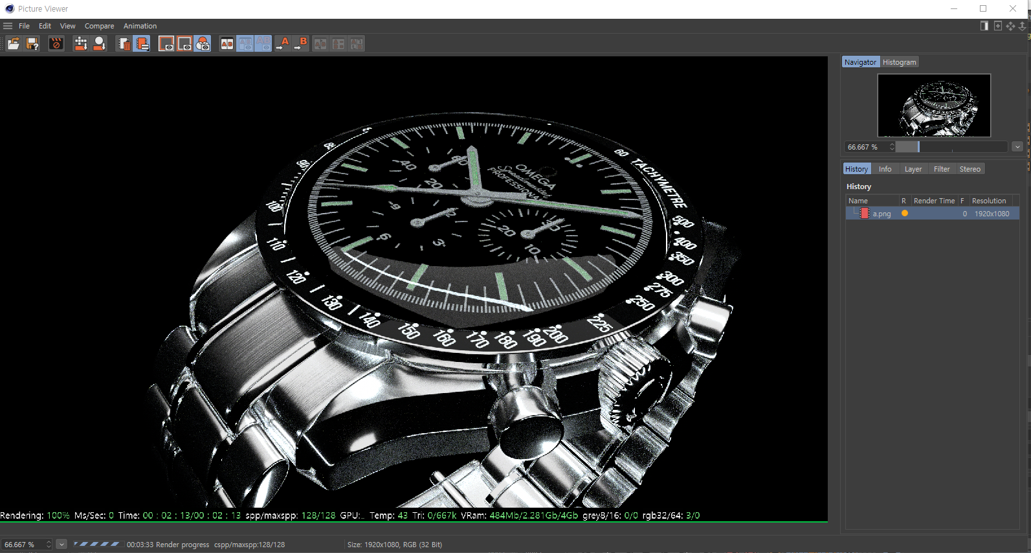
Task: Click the greyed AB swap-sides icon
Action: point(357,43)
